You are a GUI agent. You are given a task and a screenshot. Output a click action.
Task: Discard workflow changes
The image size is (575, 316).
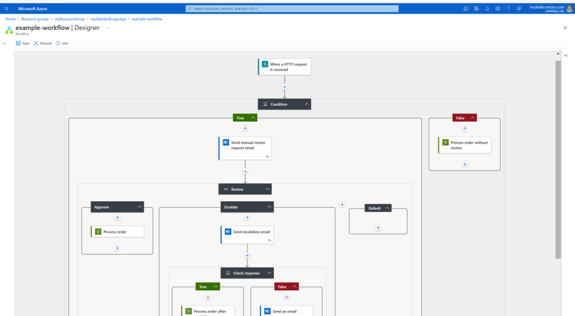click(x=43, y=43)
